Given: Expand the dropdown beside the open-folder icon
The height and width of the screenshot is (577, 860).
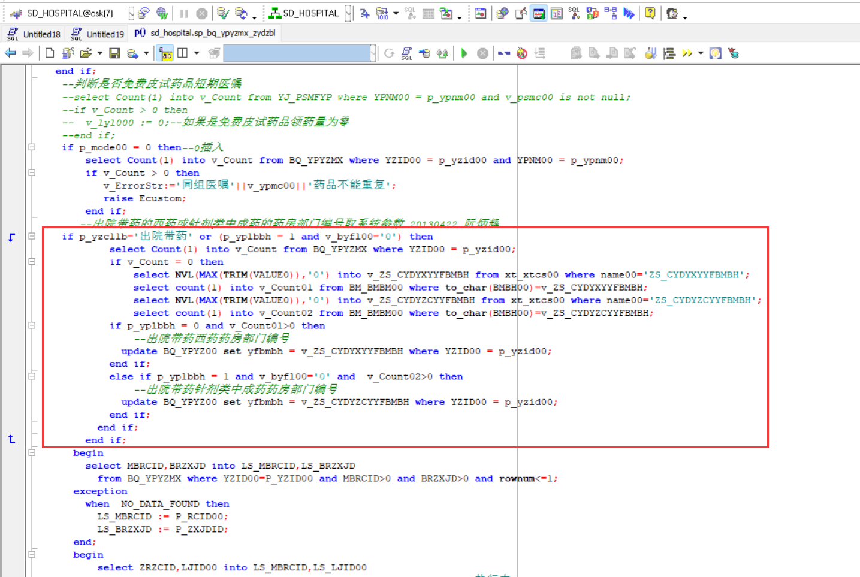Looking at the screenshot, I should pyautogui.click(x=99, y=53).
